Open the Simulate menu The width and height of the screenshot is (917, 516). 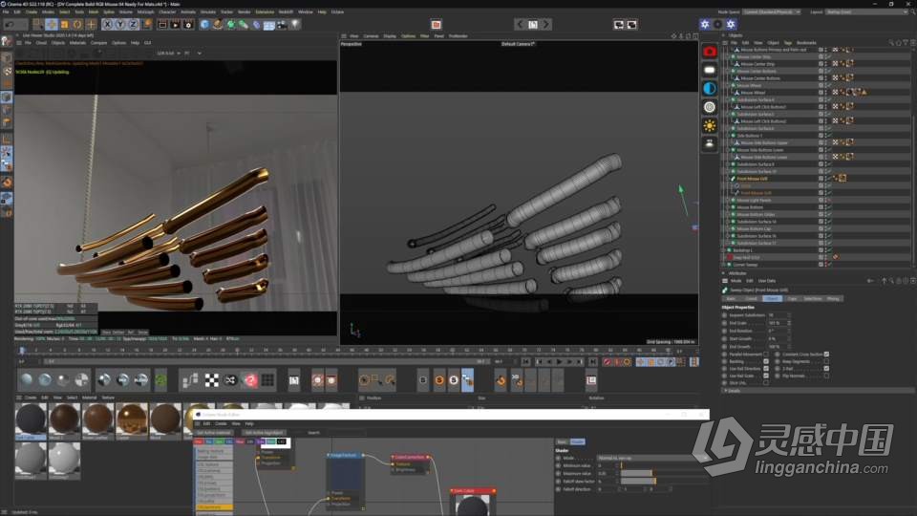click(x=207, y=11)
